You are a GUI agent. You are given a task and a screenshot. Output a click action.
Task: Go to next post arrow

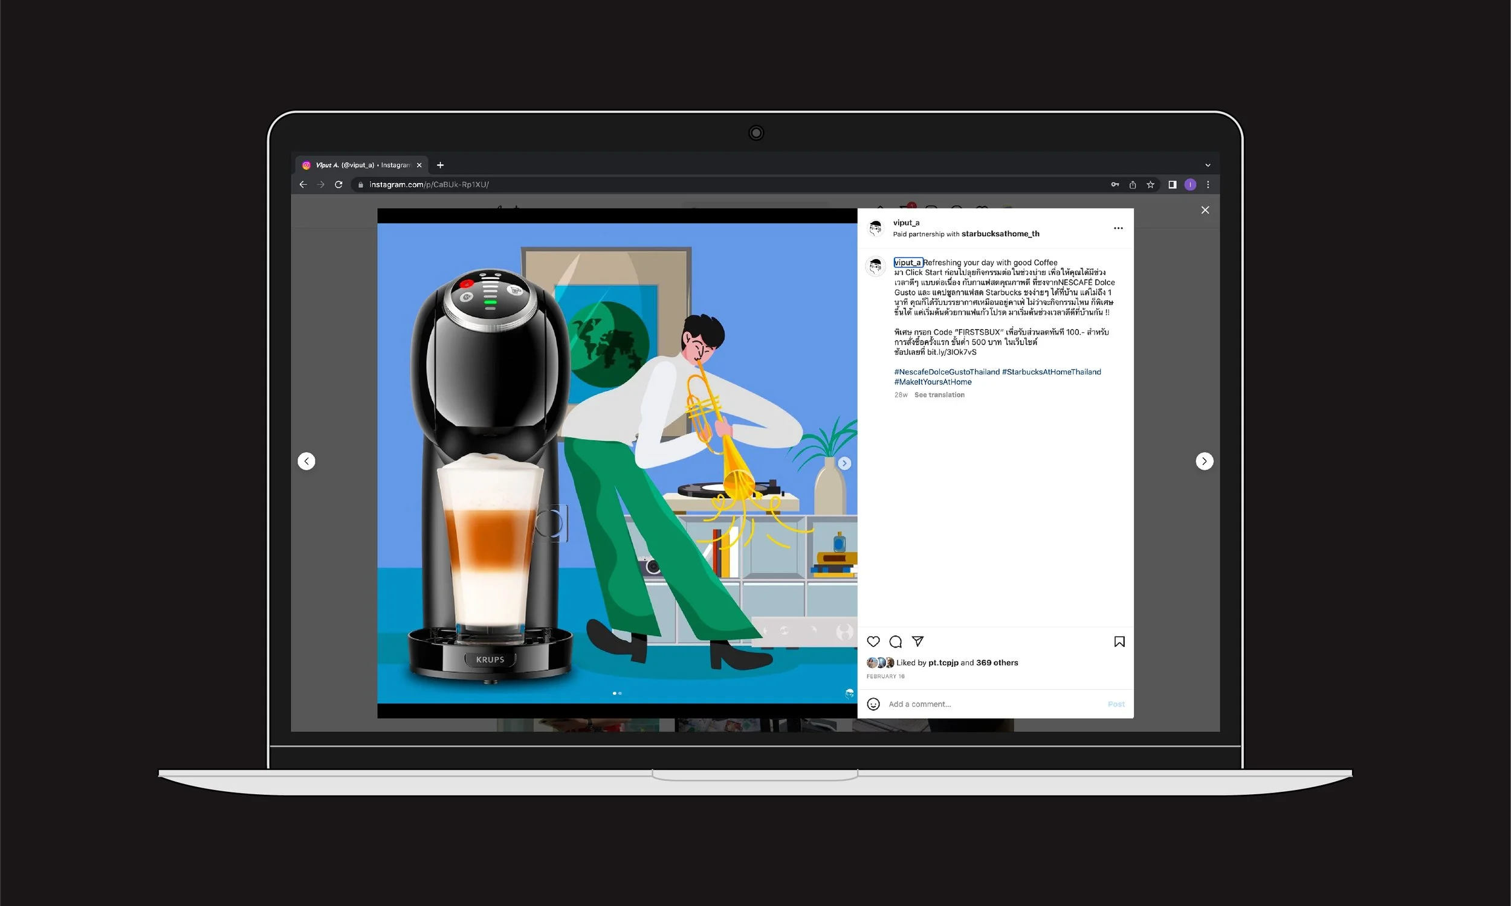1204,461
